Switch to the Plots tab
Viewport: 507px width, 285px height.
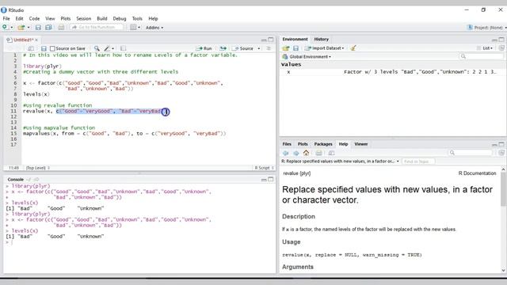pyautogui.click(x=303, y=144)
